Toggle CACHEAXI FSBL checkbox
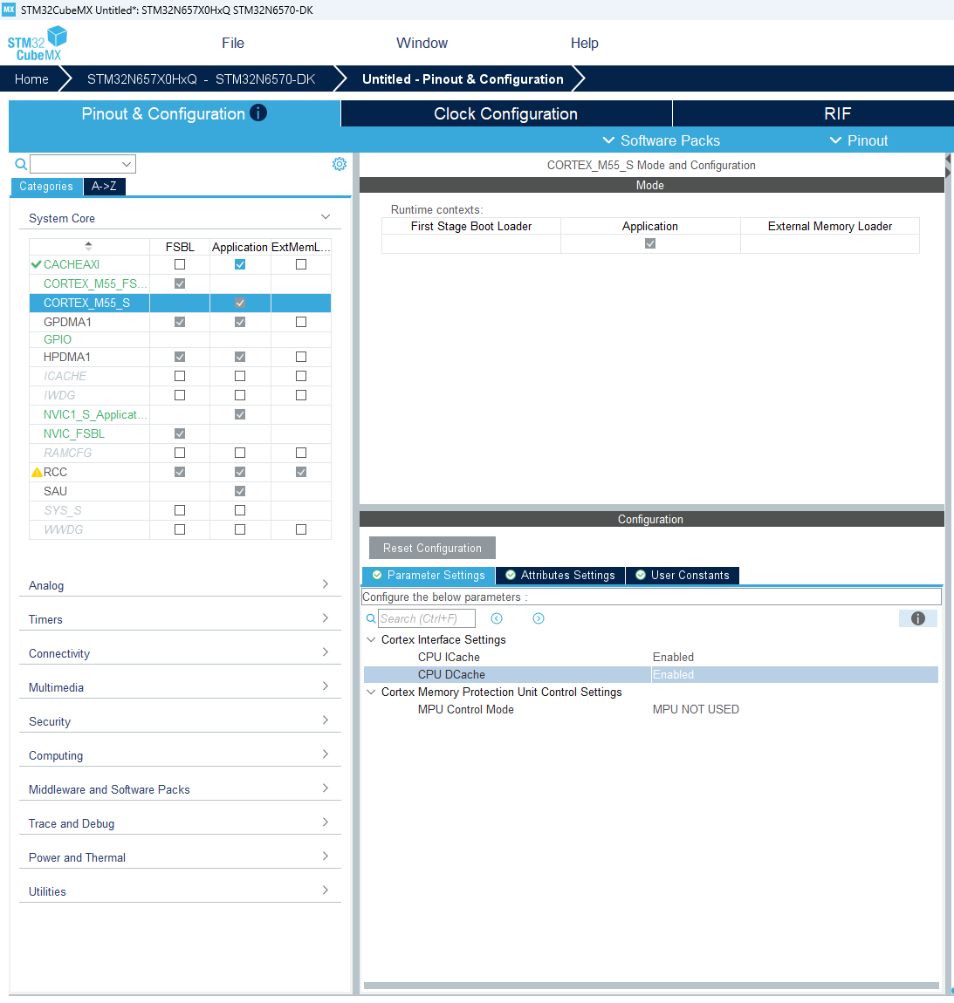Image resolution: width=954 pixels, height=1003 pixels. click(x=180, y=264)
